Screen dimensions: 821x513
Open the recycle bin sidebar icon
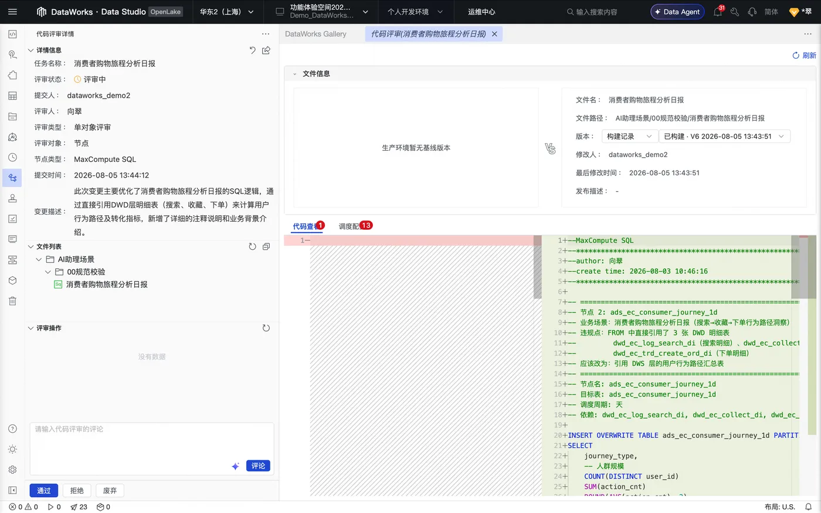tap(12, 301)
